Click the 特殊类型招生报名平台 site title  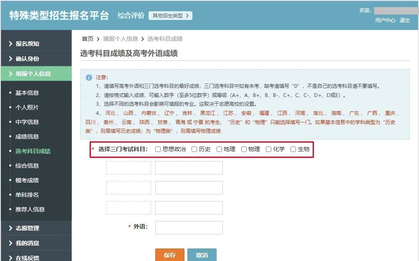[x=59, y=15]
